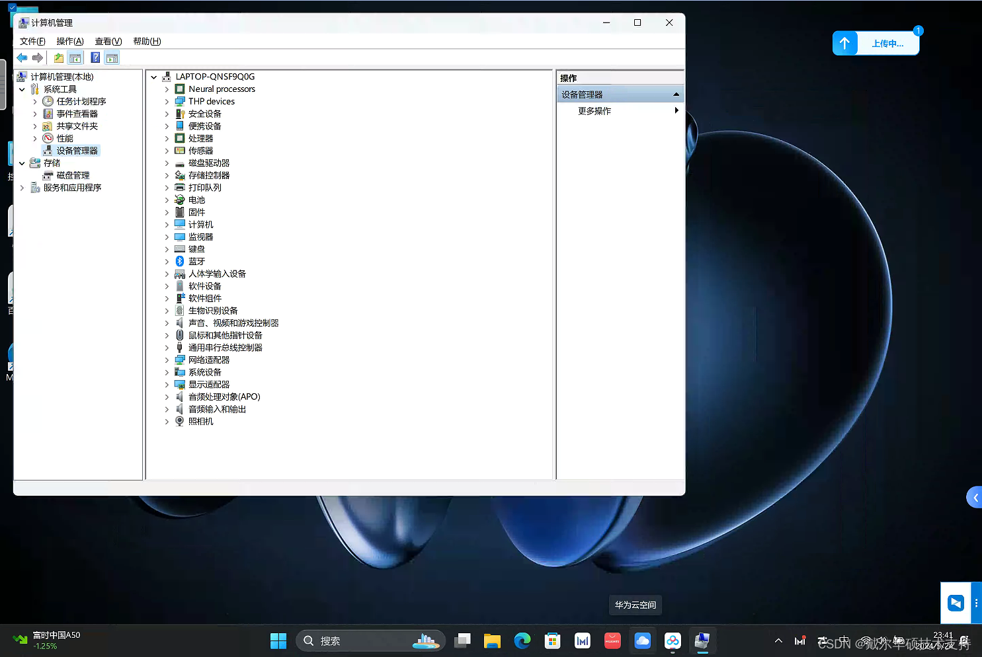Click the Bluetooth (蓝牙) device icon
The height and width of the screenshot is (657, 982).
pyautogui.click(x=180, y=261)
